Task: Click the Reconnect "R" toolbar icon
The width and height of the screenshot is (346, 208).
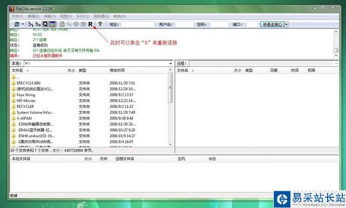Action: tap(90, 24)
